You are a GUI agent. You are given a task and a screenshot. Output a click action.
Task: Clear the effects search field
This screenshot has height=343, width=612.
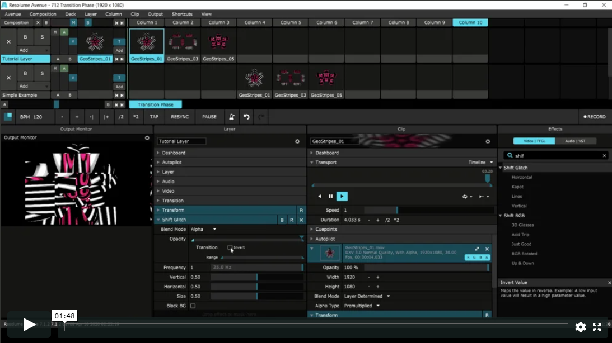pos(604,156)
